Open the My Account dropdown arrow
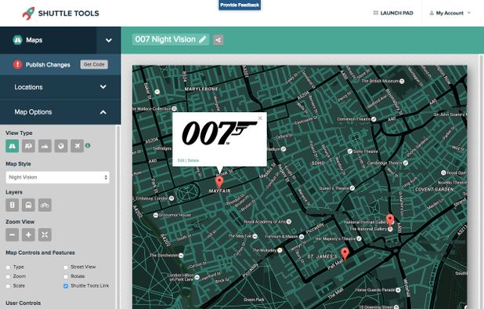Viewport: 484px width, 309px height. click(x=469, y=13)
